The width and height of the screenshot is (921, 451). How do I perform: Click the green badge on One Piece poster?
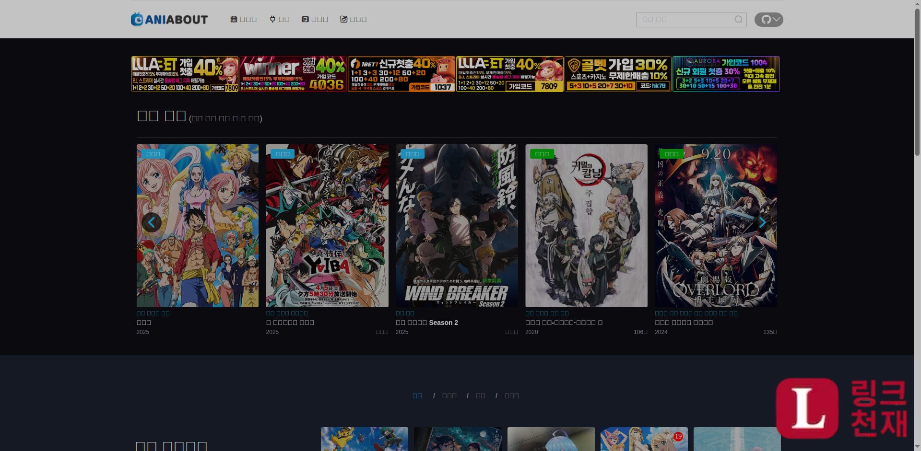coord(153,154)
